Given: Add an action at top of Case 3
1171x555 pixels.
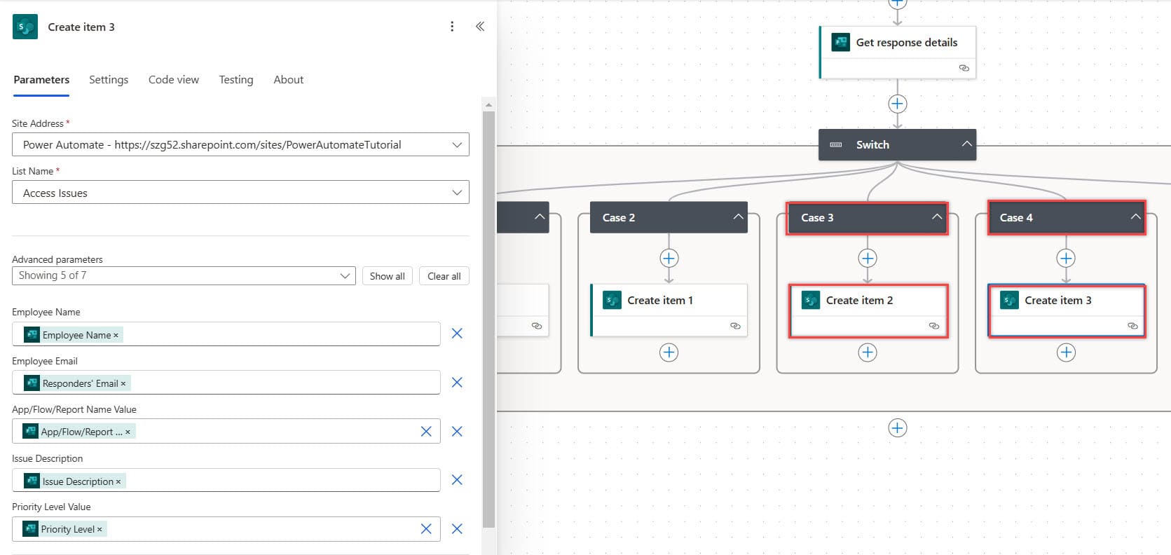Looking at the screenshot, I should (x=868, y=258).
